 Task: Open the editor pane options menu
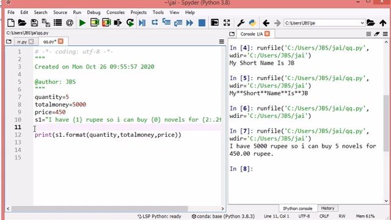(x=221, y=42)
